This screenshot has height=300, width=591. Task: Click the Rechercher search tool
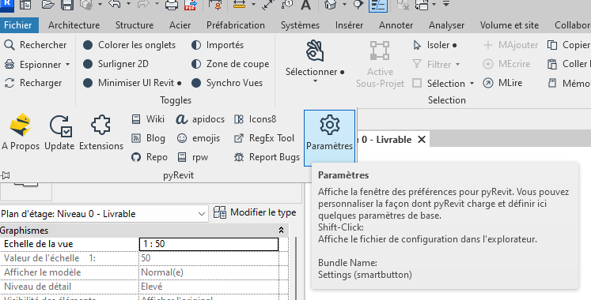36,45
